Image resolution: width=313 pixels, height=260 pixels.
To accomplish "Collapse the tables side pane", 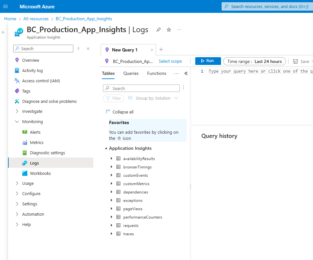I will point(186,73).
